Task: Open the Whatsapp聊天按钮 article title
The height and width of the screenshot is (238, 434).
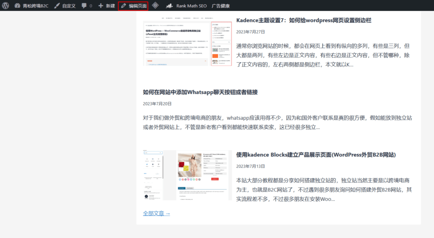Action: [x=200, y=92]
